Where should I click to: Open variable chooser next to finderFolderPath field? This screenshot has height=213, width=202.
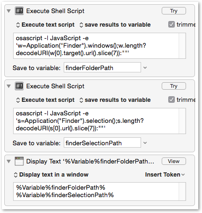coord(145,68)
